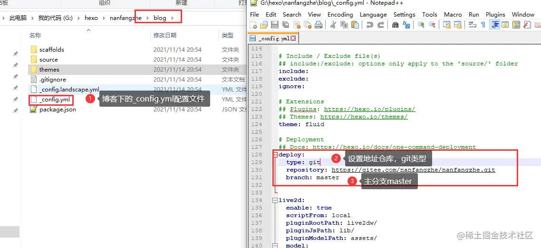Open the Encoding menu
This screenshot has height=248, width=541.
click(340, 14)
